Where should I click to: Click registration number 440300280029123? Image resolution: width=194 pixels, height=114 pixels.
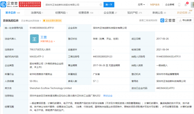point(103,57)
